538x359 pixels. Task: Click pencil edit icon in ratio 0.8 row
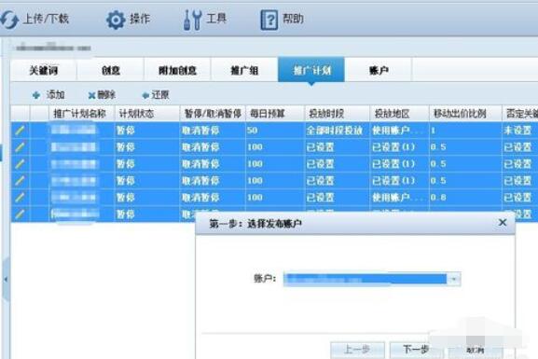(20, 198)
